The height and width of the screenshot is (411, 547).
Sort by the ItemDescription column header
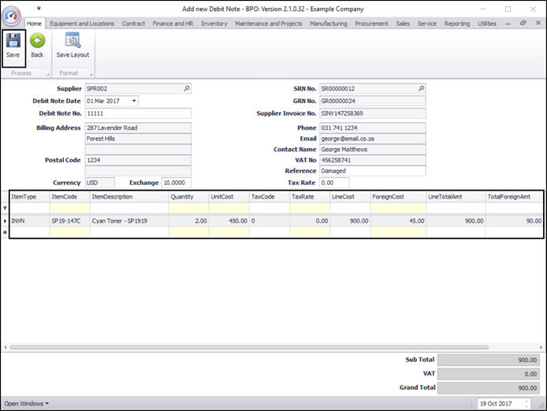click(129, 197)
